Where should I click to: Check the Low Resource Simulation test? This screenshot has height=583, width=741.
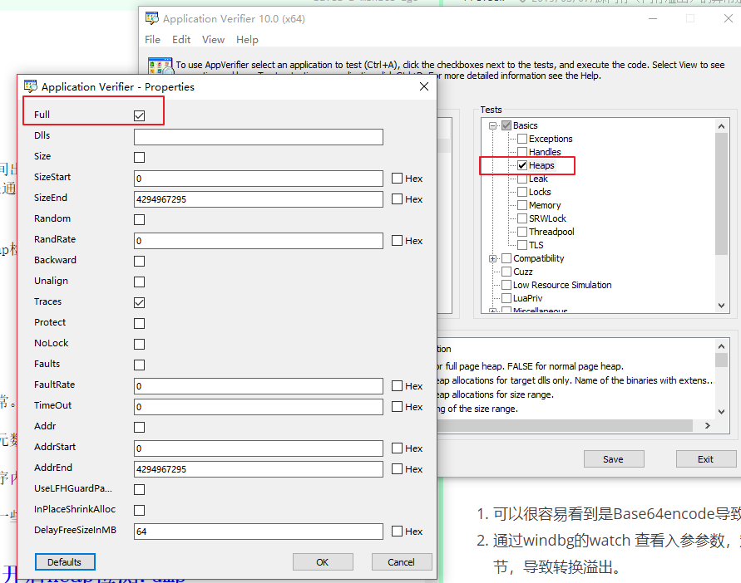pyautogui.click(x=506, y=285)
